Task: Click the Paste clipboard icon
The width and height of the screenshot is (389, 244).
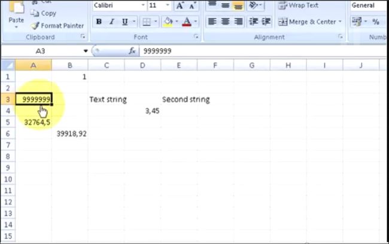Action: click(x=16, y=7)
